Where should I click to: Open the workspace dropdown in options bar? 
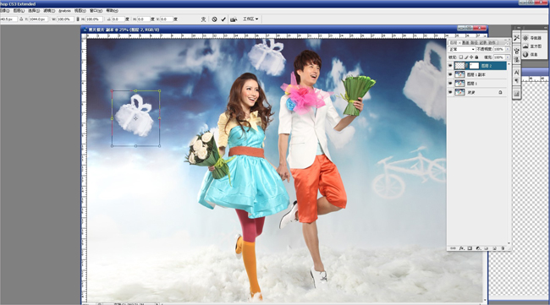point(250,19)
